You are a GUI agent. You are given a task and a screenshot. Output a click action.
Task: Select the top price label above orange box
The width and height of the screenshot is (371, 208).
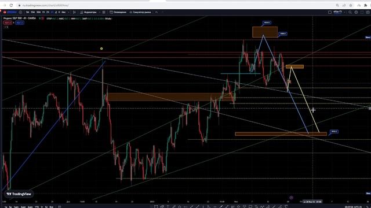click(x=267, y=23)
